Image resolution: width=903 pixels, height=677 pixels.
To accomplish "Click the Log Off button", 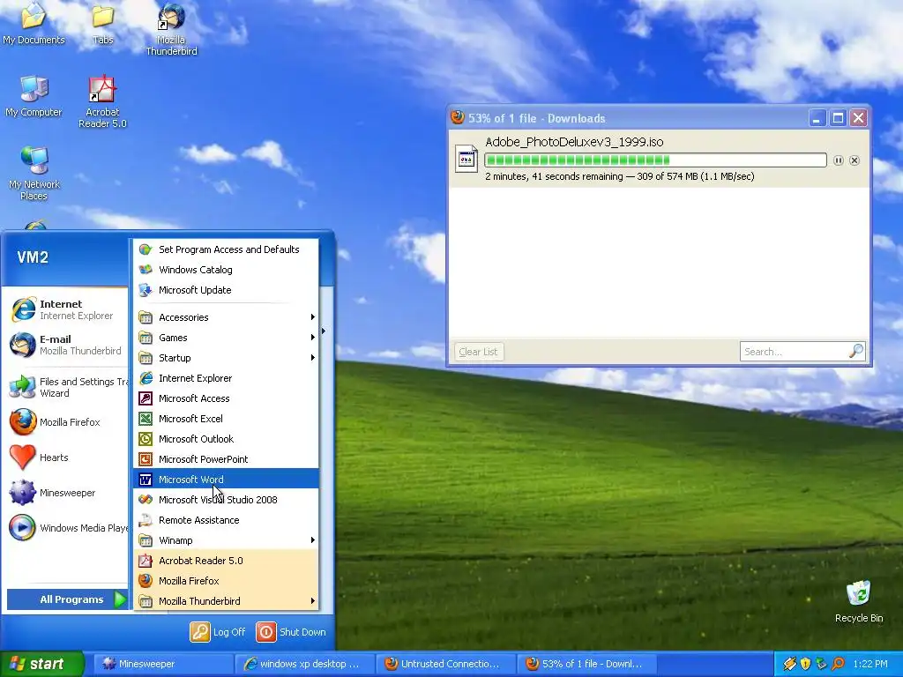I will (219, 632).
